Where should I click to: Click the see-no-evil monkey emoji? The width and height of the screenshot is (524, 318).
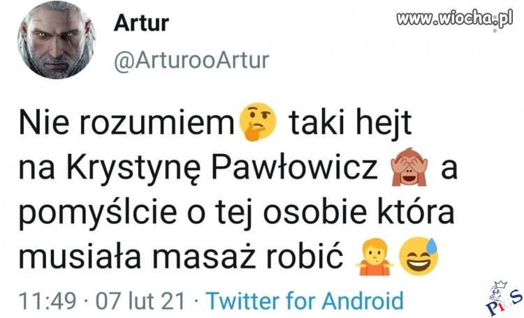(409, 167)
